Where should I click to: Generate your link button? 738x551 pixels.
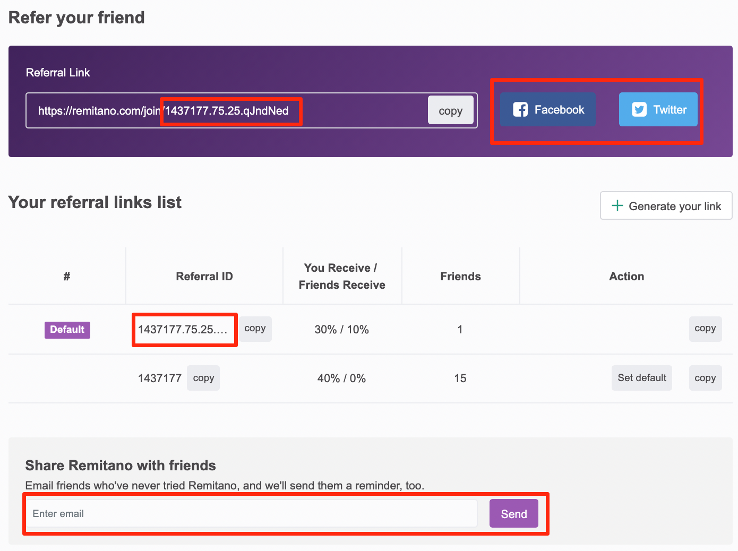point(666,205)
